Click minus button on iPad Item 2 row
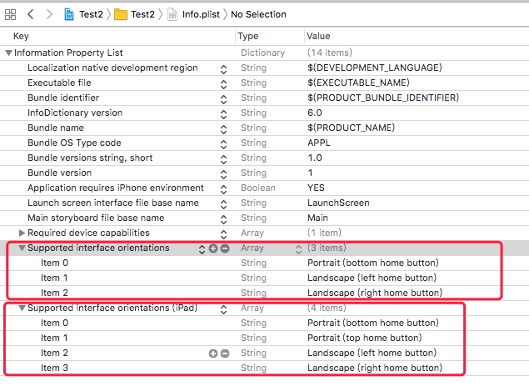Viewport: 529px width, 386px height. (224, 353)
